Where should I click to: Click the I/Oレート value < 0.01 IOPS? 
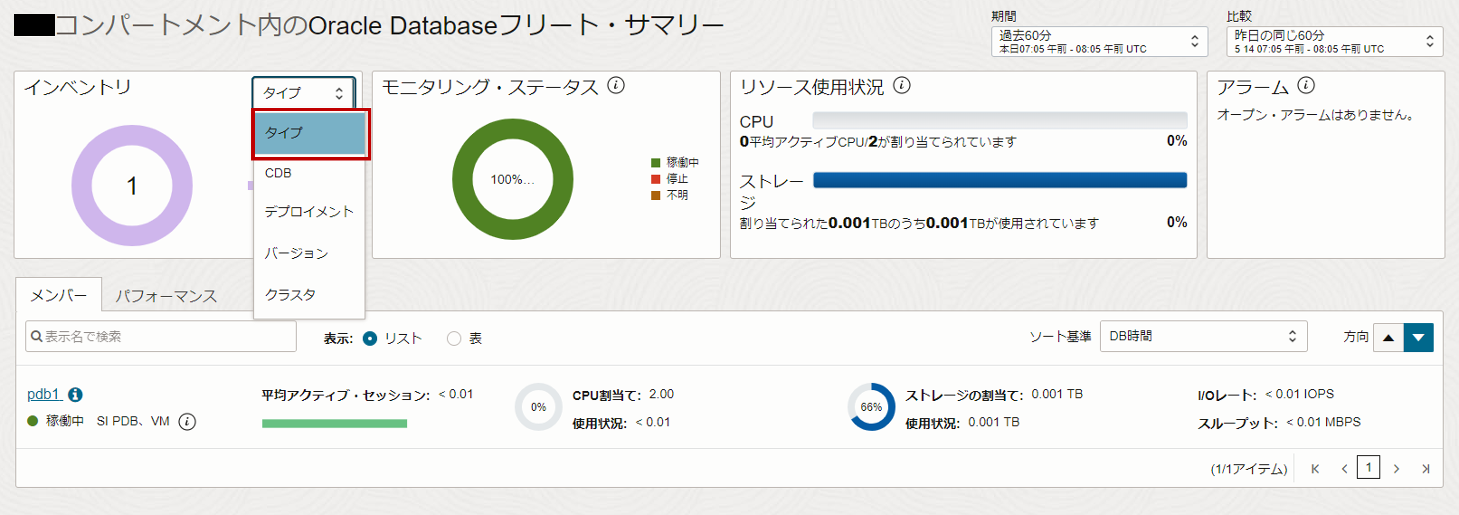coord(1299,394)
